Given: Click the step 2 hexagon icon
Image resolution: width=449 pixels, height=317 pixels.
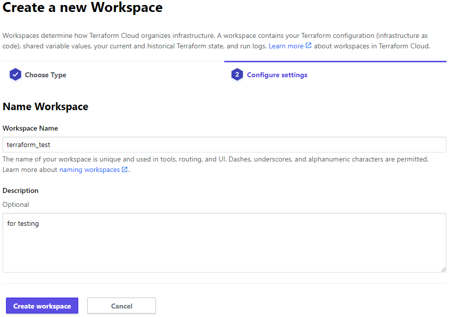Looking at the screenshot, I should 237,75.
